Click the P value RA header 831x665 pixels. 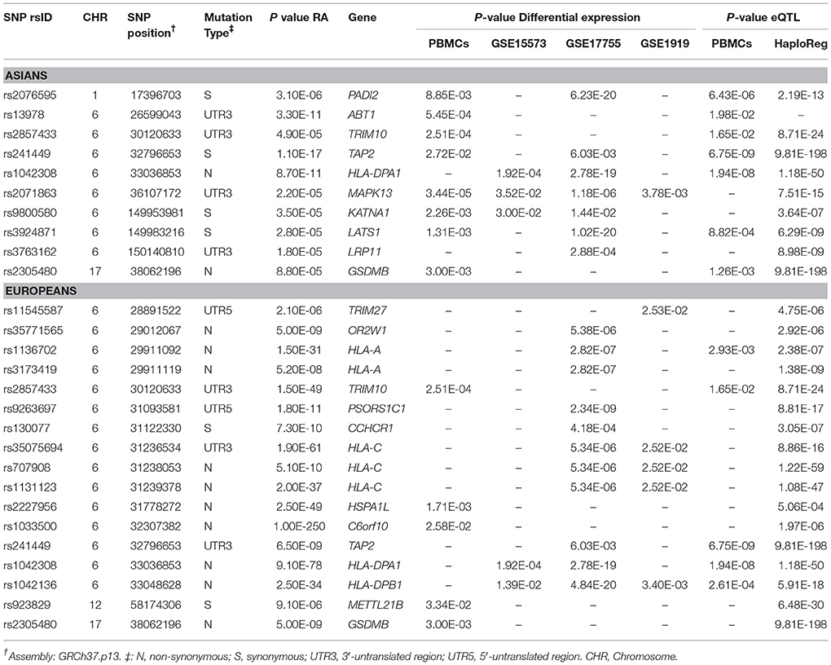point(299,17)
